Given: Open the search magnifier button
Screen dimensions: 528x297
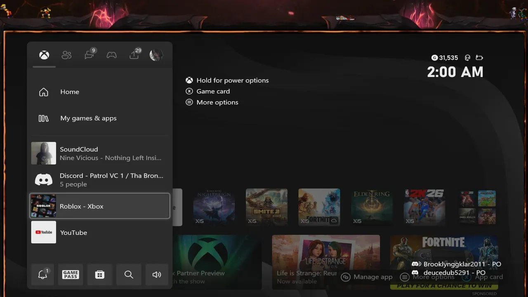Looking at the screenshot, I should point(129,275).
